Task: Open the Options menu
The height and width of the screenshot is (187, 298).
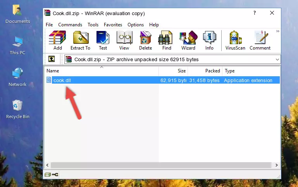Action: (x=136, y=25)
